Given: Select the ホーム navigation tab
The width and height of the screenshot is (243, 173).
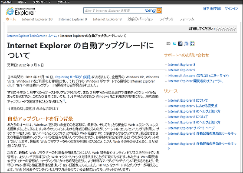Looking at the screenshot, I should pos(11,19).
